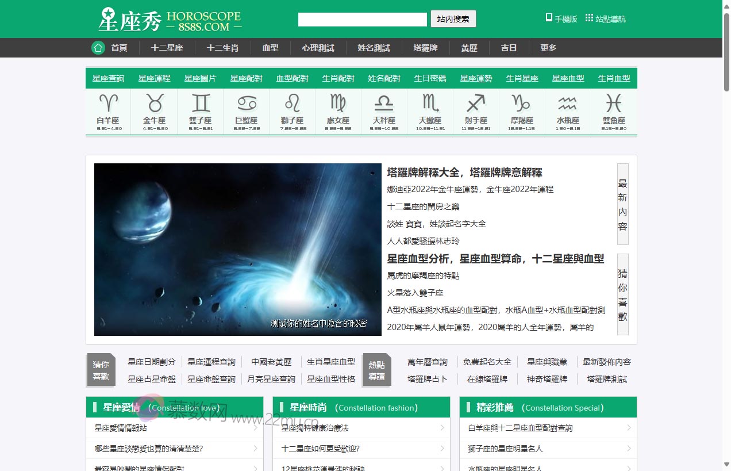Open the mobile version via 手機版 phone icon

(x=549, y=18)
